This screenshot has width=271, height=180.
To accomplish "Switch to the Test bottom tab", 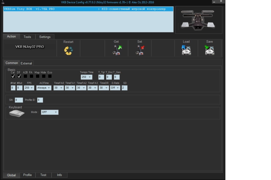I will pos(43,175).
